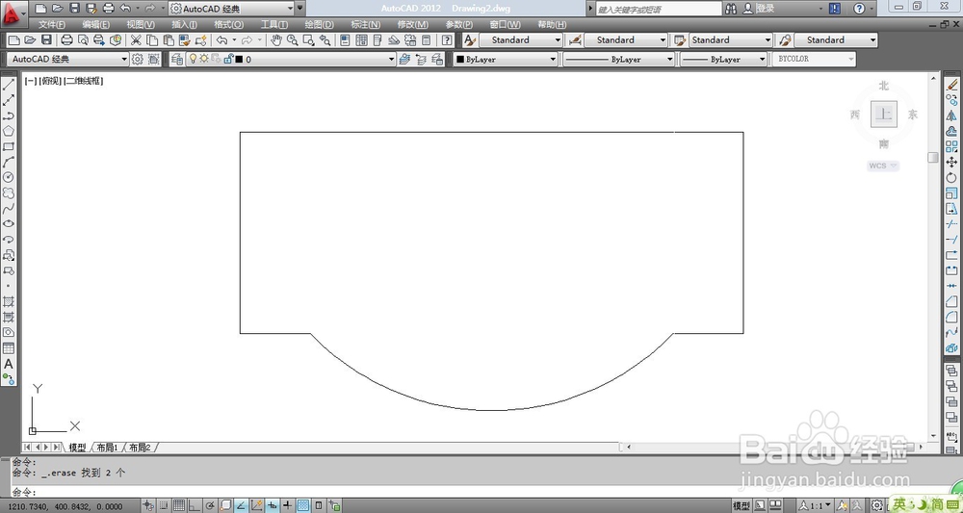
Task: Click the Undo arrow in Standard toolbar
Action: click(221, 40)
